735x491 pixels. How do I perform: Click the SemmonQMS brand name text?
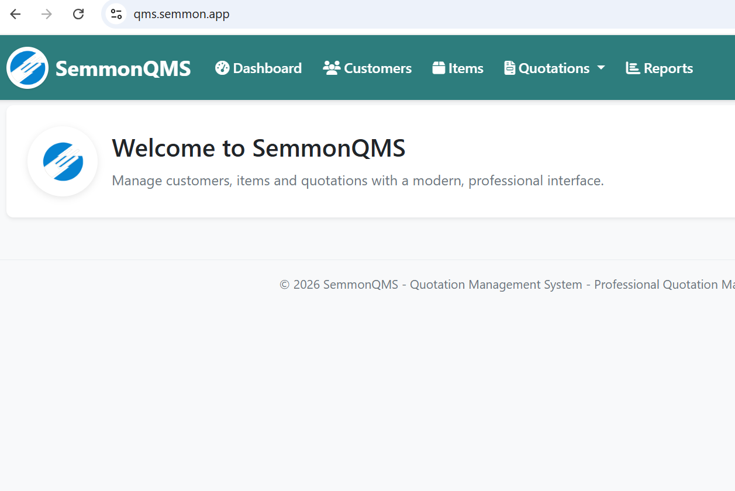123,68
